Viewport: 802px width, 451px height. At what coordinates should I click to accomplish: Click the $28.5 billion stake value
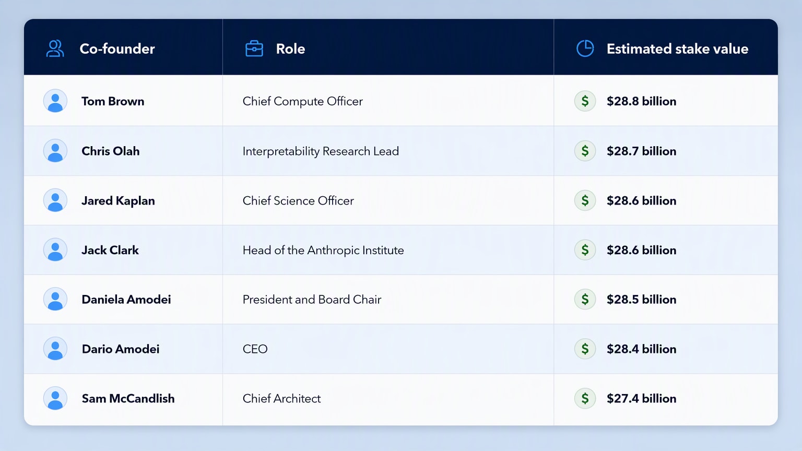641,299
